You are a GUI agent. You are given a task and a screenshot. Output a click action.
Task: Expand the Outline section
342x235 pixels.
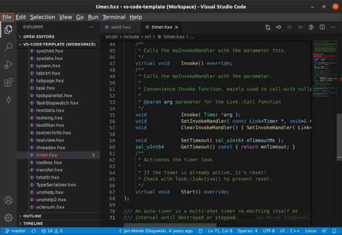point(59,216)
